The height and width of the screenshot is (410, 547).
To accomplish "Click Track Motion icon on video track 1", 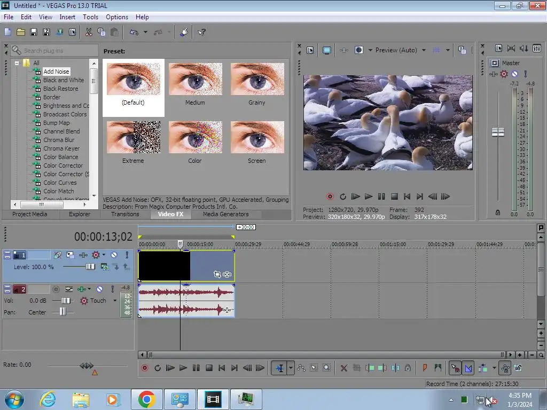I will 70,255.
